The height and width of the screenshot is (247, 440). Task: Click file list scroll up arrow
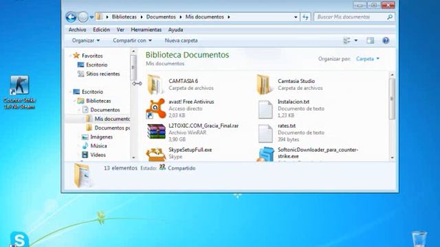coord(393,75)
